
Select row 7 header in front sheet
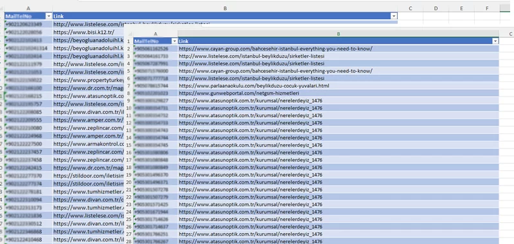[x=129, y=86]
